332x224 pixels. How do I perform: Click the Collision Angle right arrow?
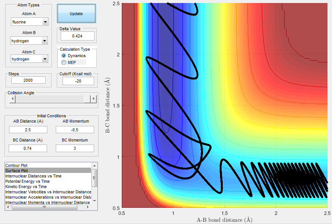(x=93, y=99)
